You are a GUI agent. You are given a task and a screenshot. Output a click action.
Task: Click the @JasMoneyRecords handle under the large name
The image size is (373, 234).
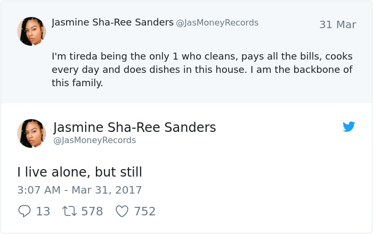(x=95, y=140)
